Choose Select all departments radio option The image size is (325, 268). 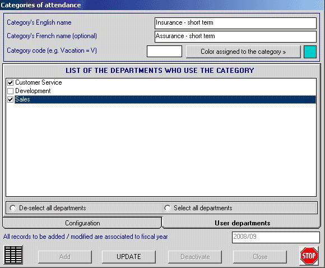168,208
